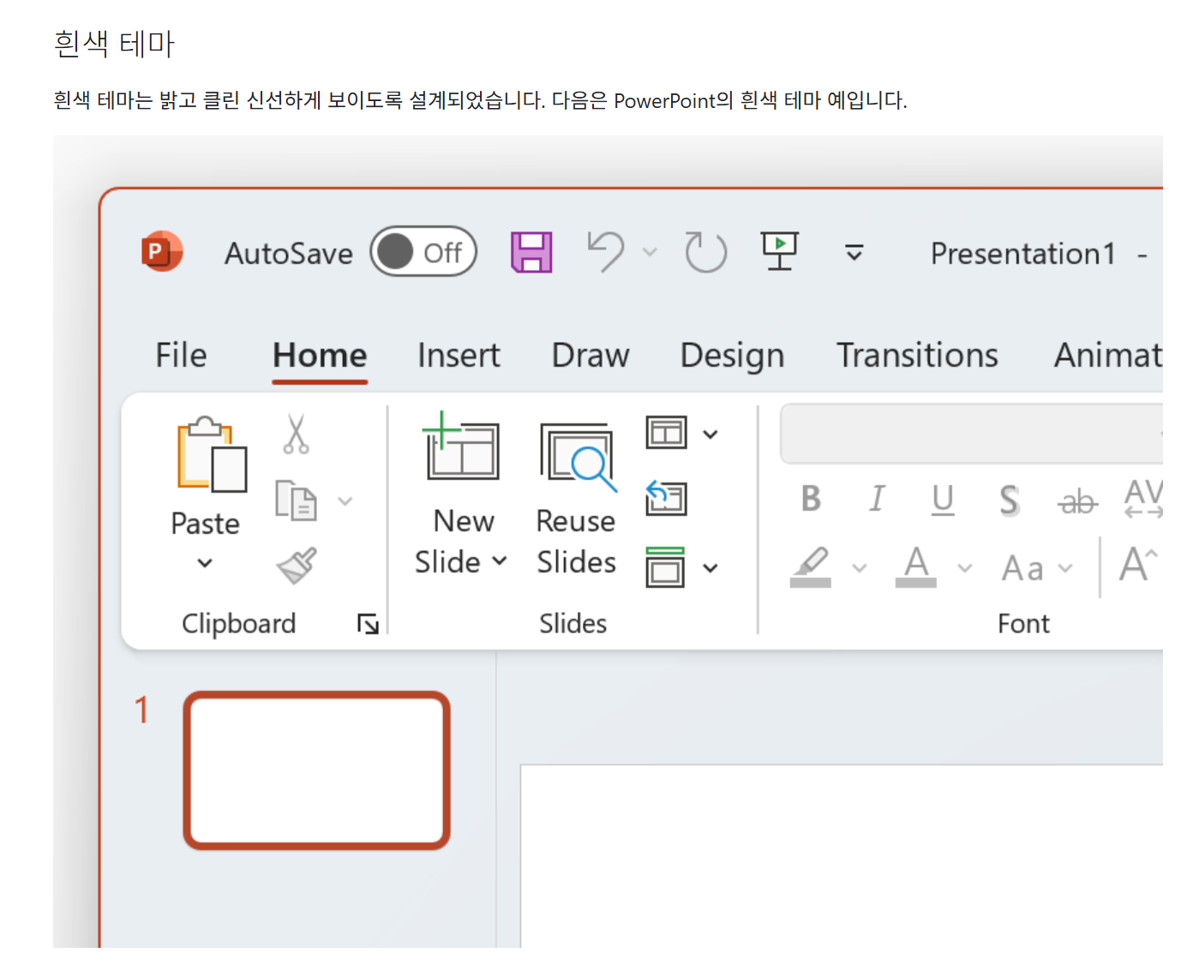Undo the last action
Screen dimensions: 1181x959
[607, 252]
